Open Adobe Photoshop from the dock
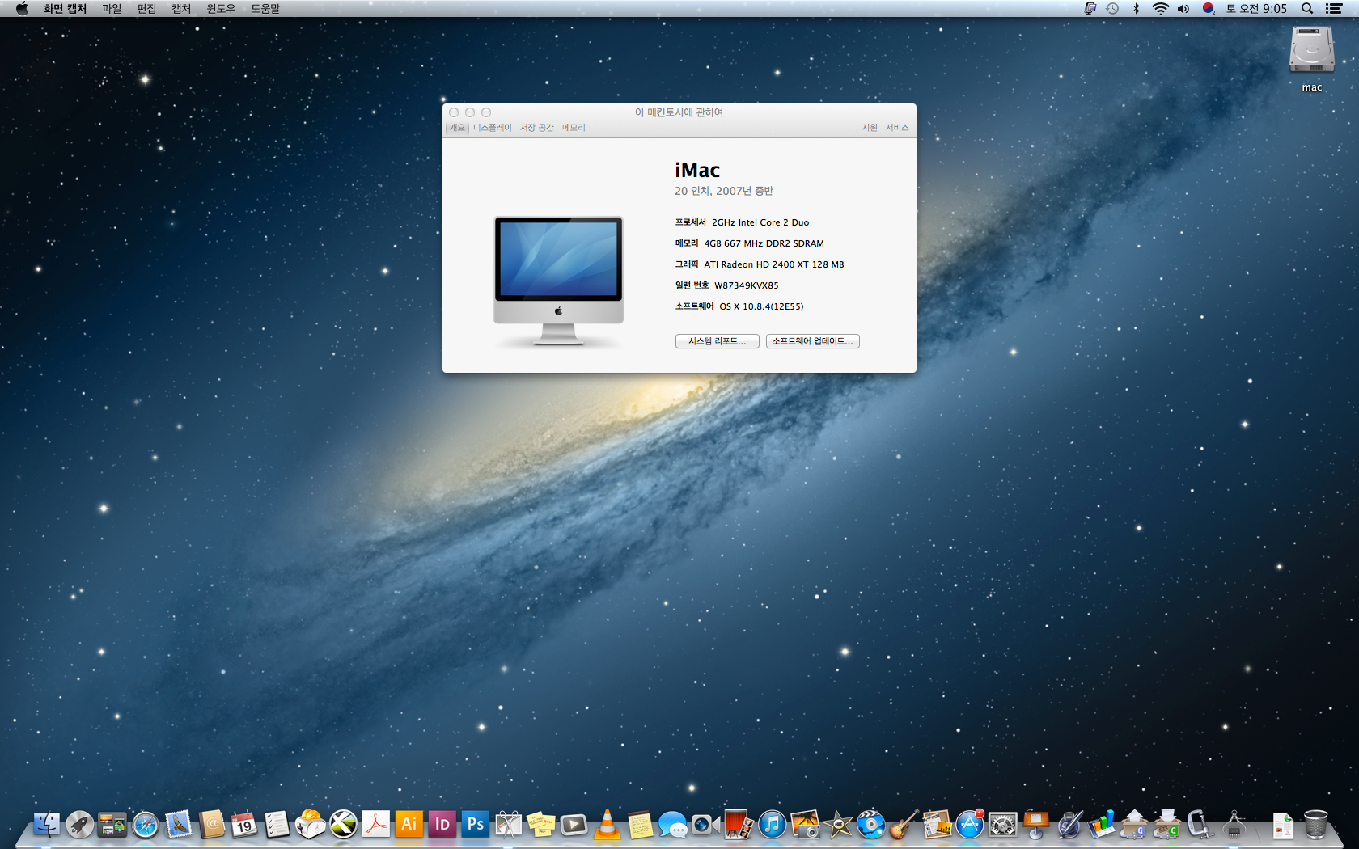 pyautogui.click(x=475, y=824)
